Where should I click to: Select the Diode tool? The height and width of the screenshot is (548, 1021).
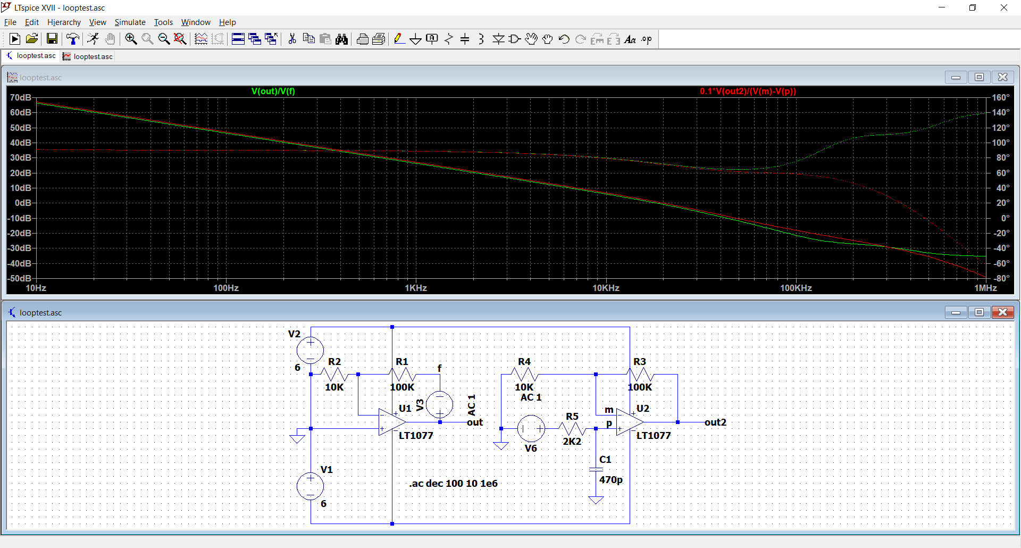tap(498, 39)
